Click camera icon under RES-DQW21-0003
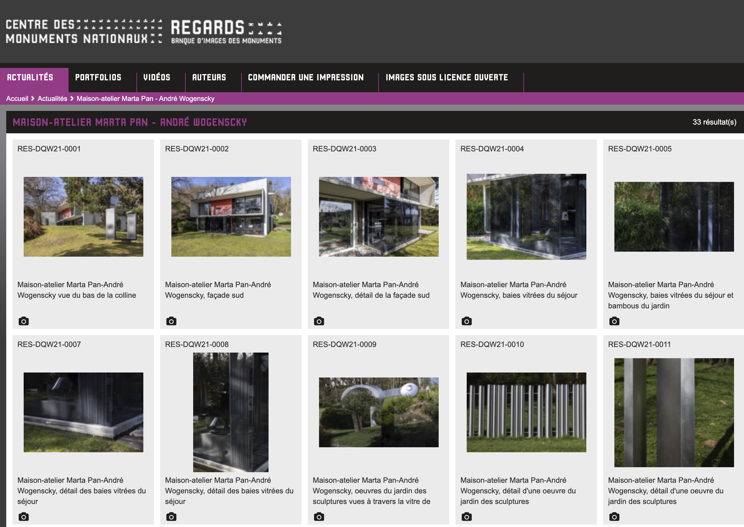Image resolution: width=744 pixels, height=527 pixels. pos(319,321)
